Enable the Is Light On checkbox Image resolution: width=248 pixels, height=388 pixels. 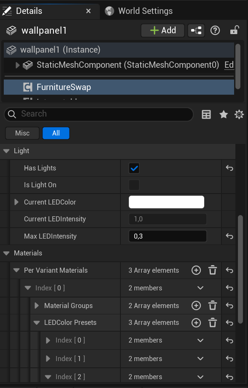click(x=134, y=185)
